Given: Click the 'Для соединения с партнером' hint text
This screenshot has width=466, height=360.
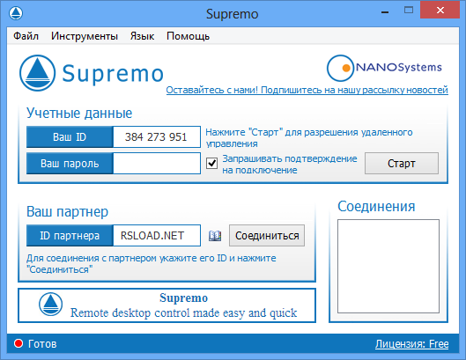Looking at the screenshot, I should tap(152, 264).
